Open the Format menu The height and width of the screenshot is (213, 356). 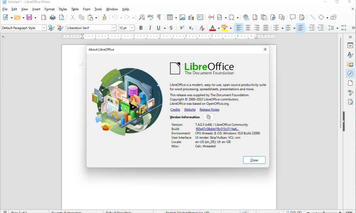tap(49, 9)
